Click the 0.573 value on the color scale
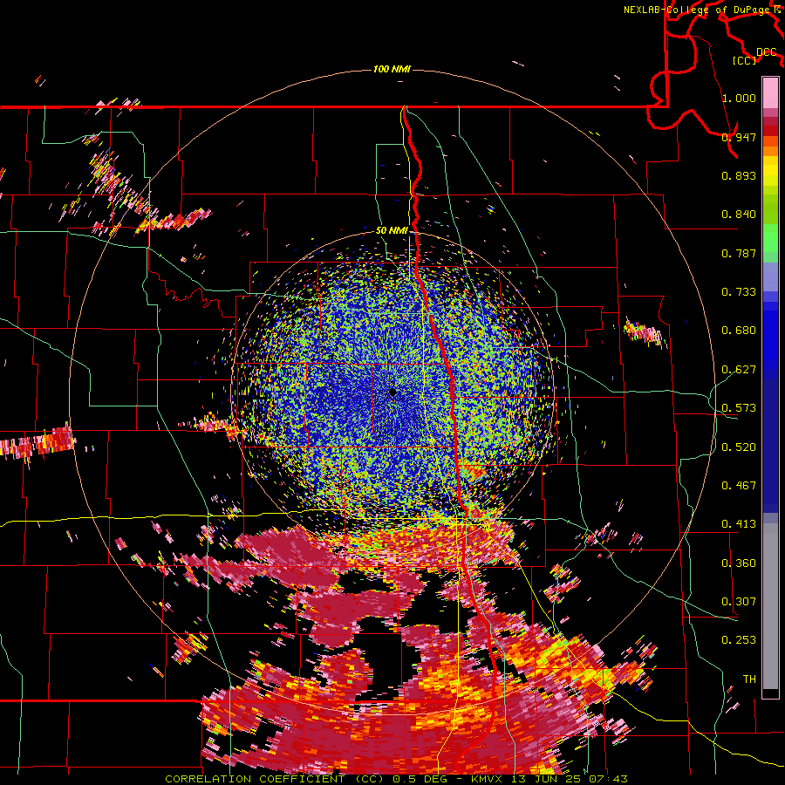Screen dimensions: 785x785 pyautogui.click(x=739, y=407)
